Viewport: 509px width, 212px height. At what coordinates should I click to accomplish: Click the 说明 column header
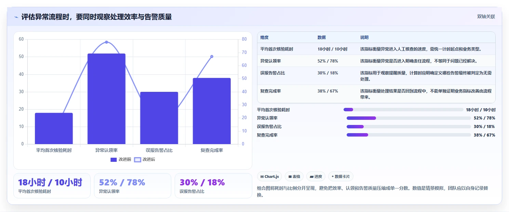[364, 38]
